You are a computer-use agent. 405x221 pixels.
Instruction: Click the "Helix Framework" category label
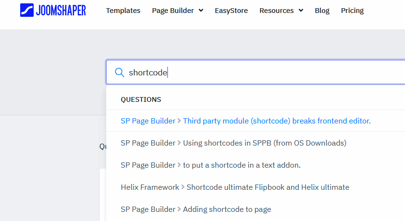[150, 187]
